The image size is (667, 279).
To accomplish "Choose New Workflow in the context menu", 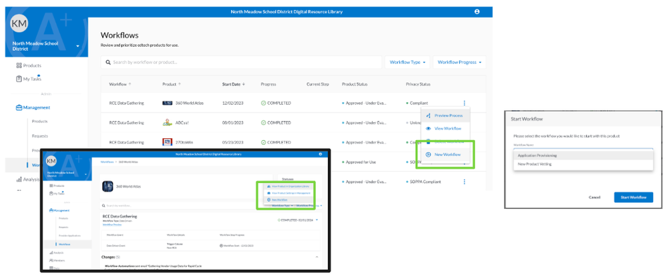I will [x=447, y=154].
